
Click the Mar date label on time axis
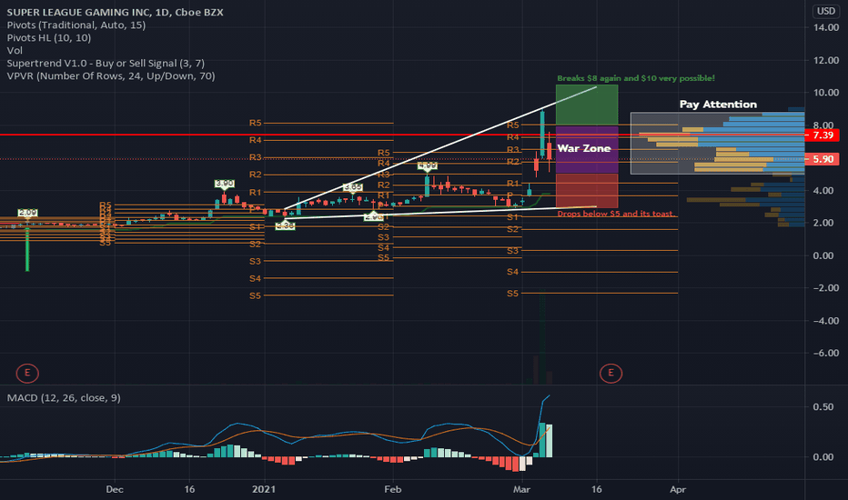(x=521, y=489)
